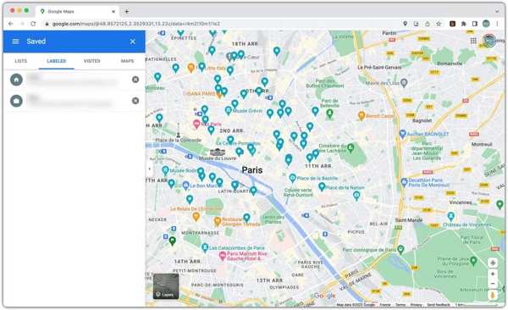This screenshot has width=508, height=310.
Task: Zoom in on the map
Action: point(493,274)
